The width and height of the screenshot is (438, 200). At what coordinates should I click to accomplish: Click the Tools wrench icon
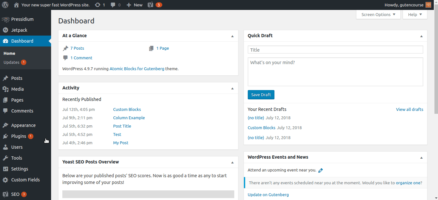click(x=5, y=158)
